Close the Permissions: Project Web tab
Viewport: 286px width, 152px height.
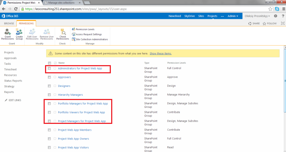coord(39,3)
